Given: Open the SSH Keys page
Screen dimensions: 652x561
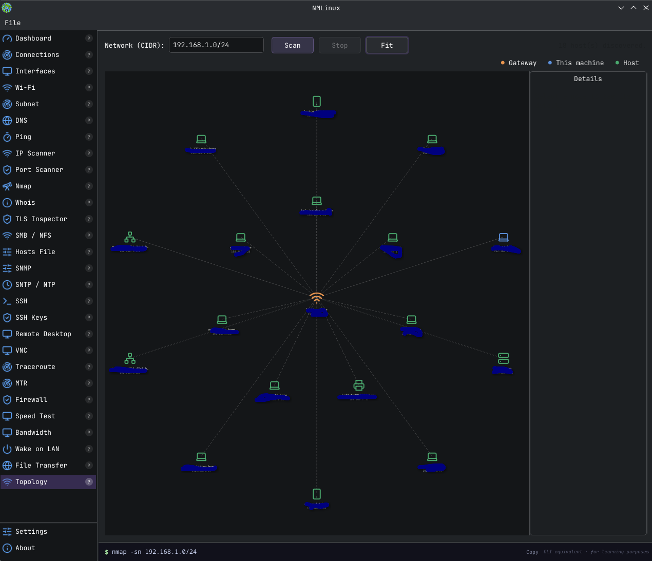Looking at the screenshot, I should click(x=48, y=318).
